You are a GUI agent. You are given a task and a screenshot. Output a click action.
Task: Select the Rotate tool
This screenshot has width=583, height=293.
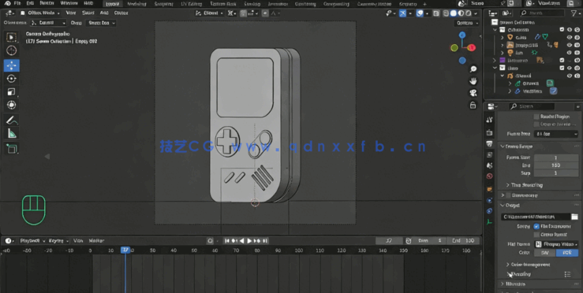[12, 79]
